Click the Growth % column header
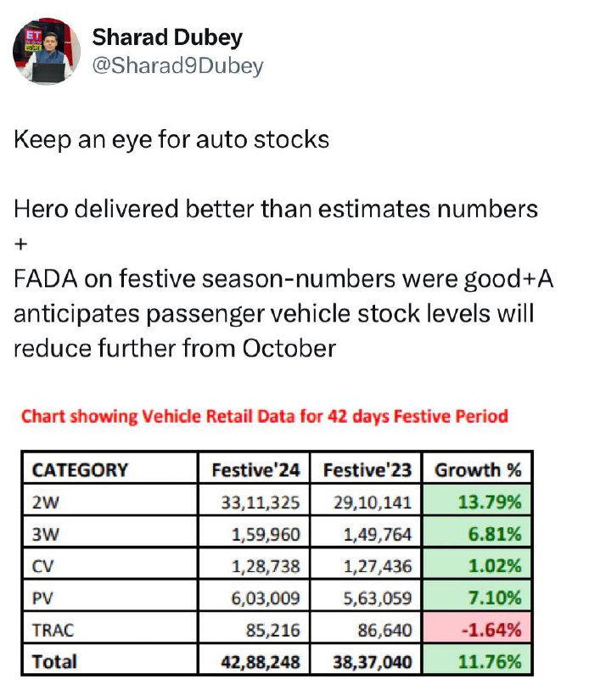 (478, 470)
